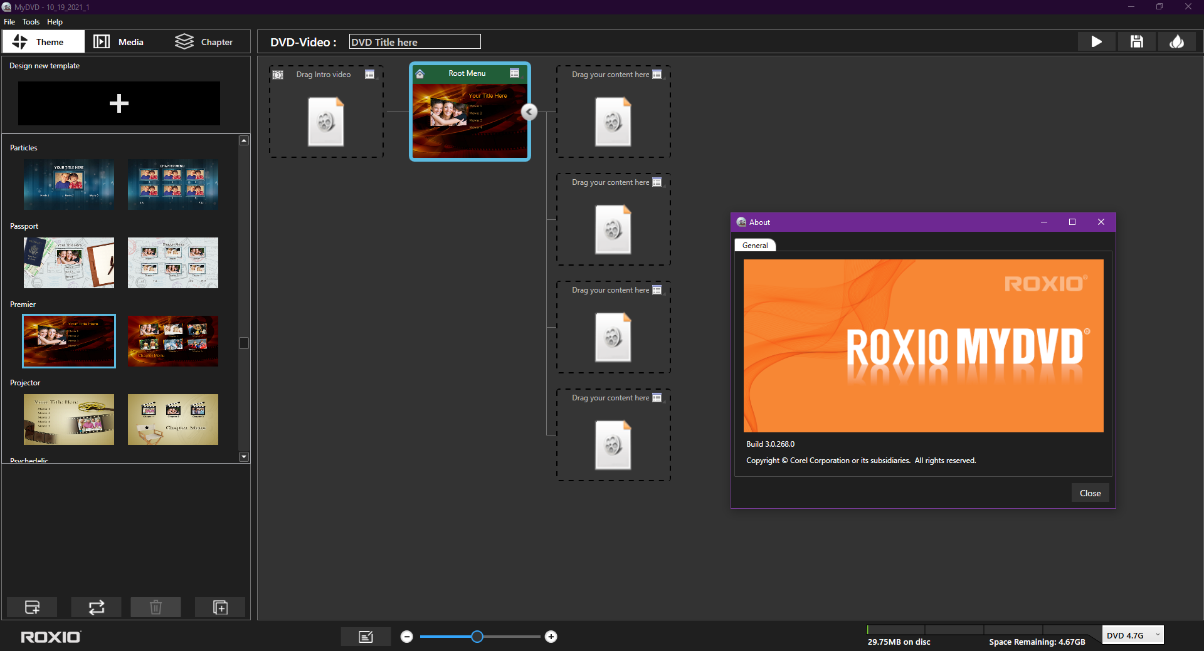Viewport: 1204px width, 651px height.
Task: Select the Premier title menu thumbnail
Action: (69, 341)
